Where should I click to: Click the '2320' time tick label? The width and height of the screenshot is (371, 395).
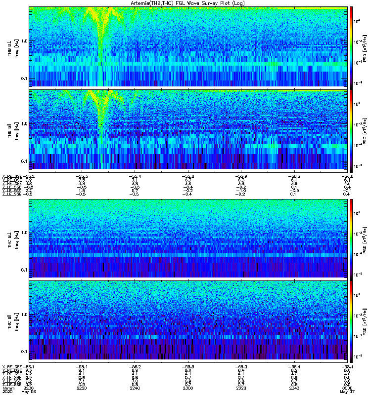click(x=241, y=388)
